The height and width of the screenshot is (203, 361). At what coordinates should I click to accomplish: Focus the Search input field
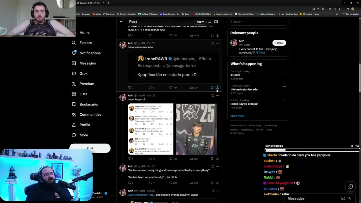tap(258, 22)
